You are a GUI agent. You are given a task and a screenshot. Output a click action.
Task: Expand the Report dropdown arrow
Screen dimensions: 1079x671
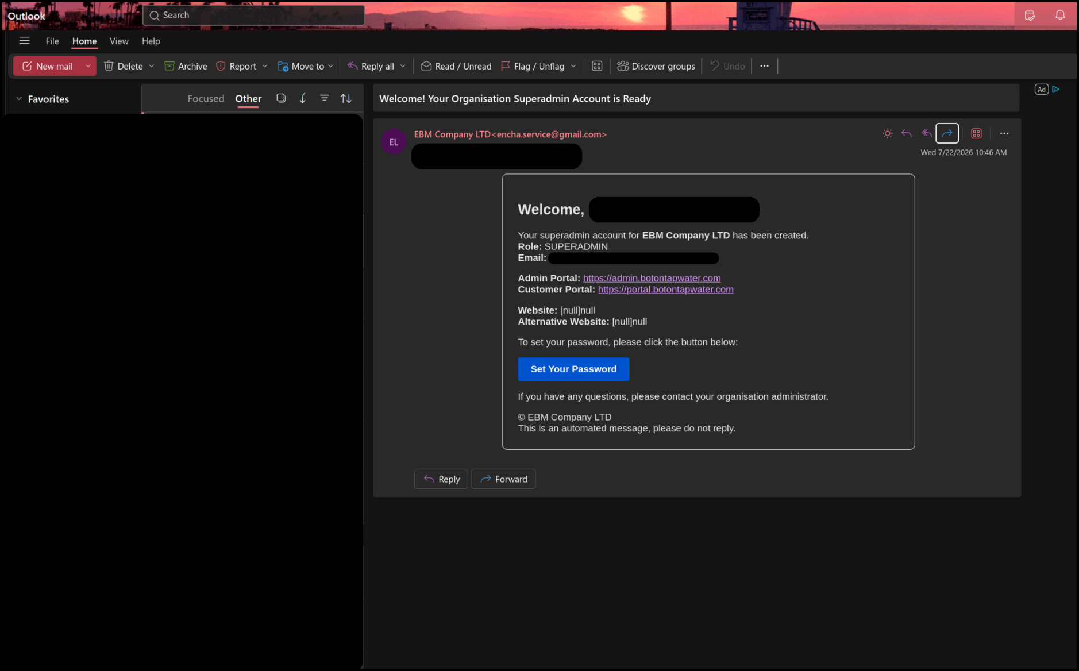pyautogui.click(x=265, y=66)
